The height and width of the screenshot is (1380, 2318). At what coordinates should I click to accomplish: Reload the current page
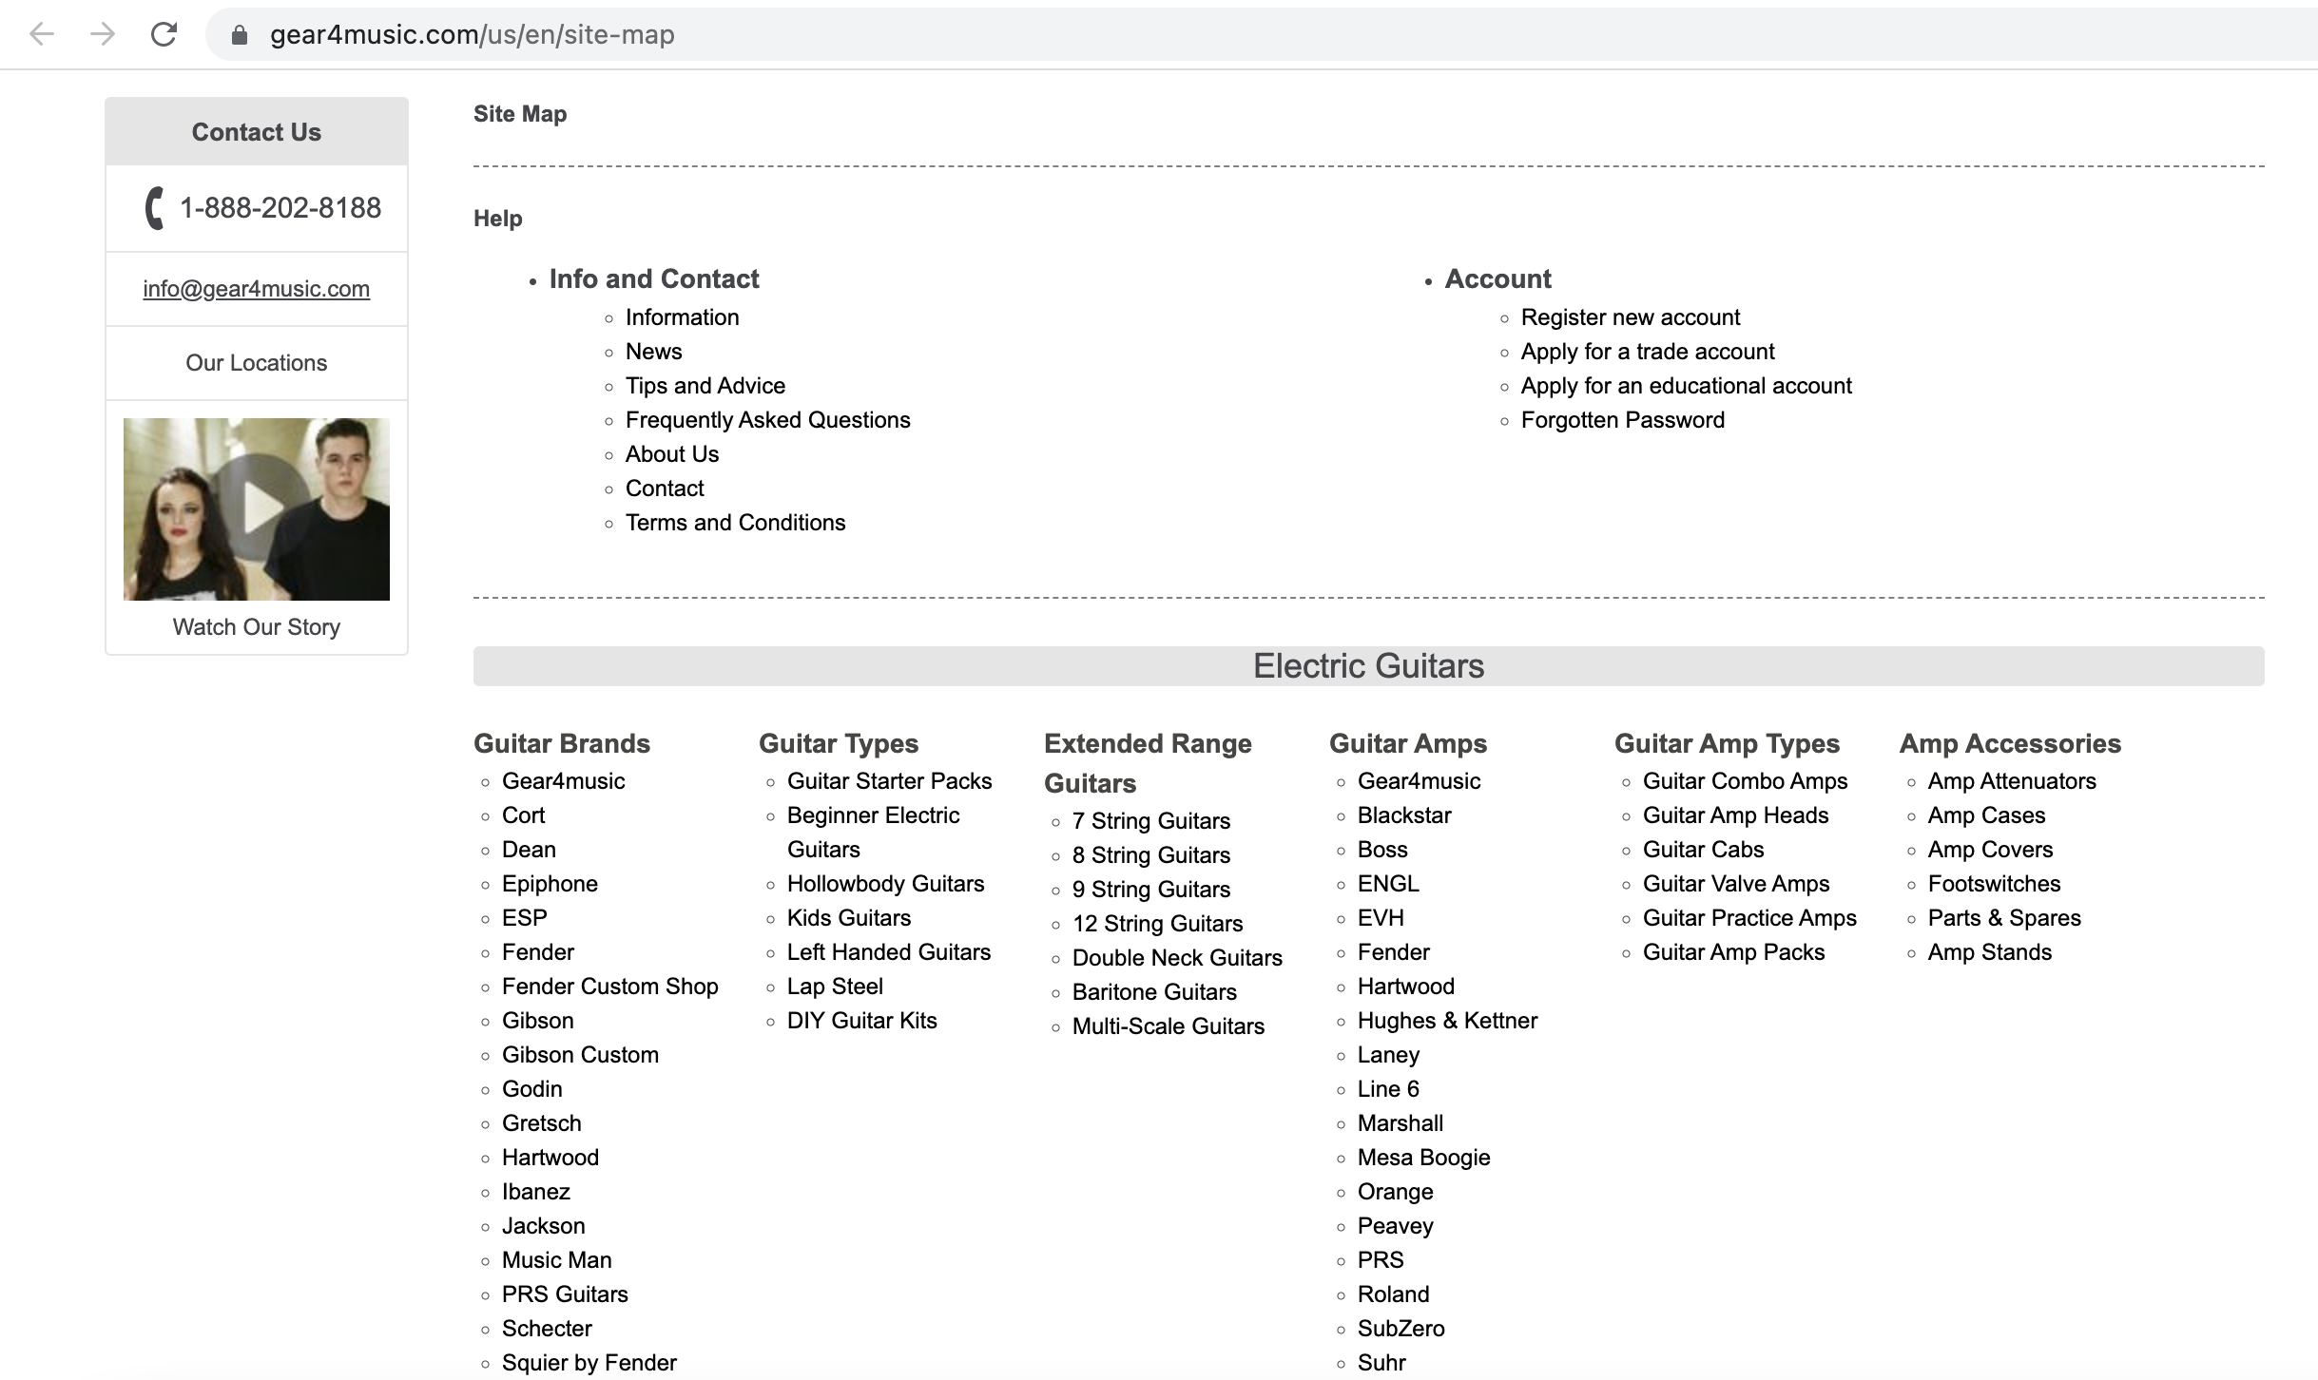coord(164,34)
